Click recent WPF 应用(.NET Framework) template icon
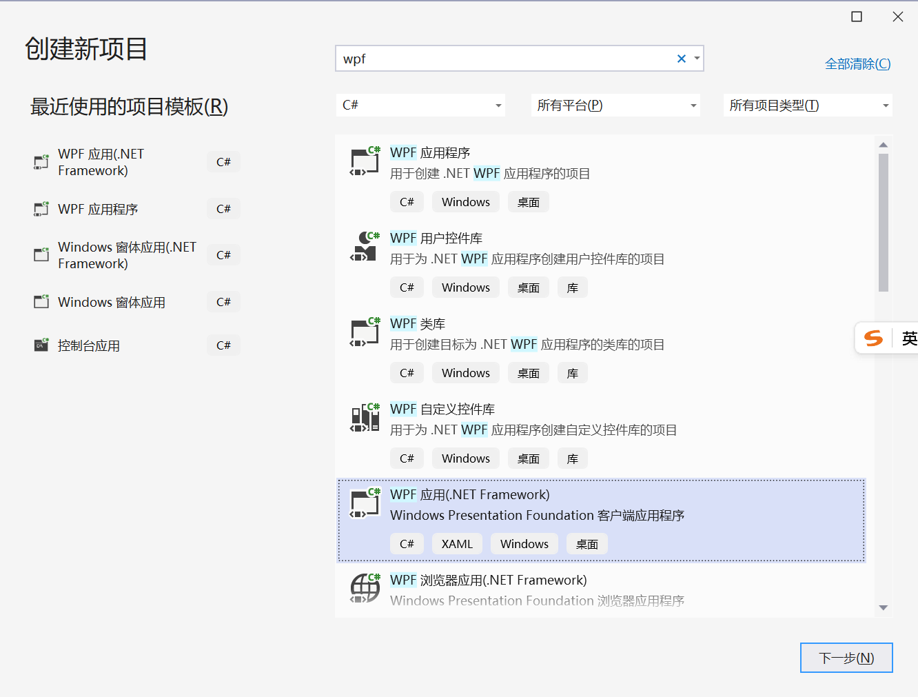Viewport: 918px width, 697px height. pos(41,162)
